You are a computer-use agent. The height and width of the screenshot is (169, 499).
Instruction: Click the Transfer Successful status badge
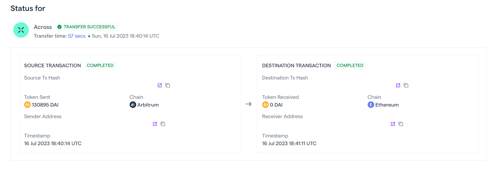pos(86,27)
